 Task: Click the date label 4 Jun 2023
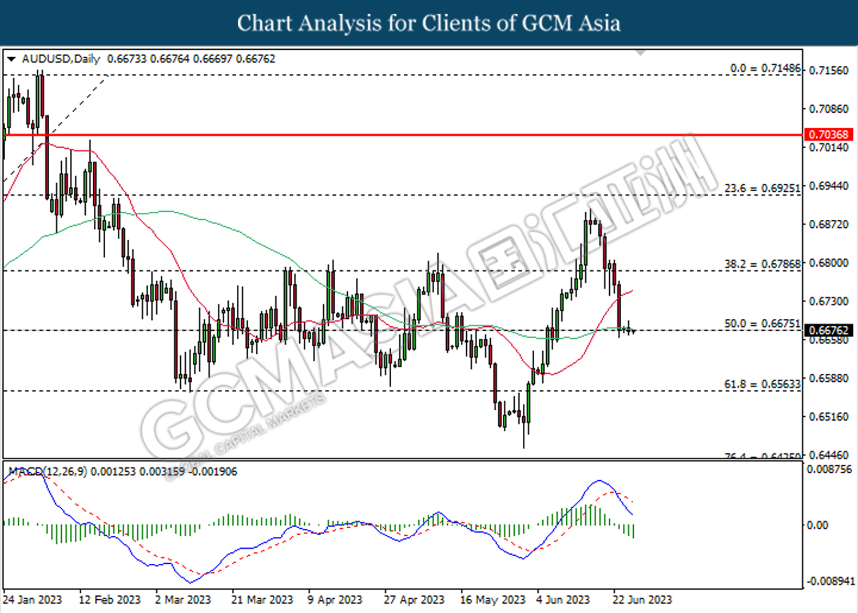[x=563, y=599]
